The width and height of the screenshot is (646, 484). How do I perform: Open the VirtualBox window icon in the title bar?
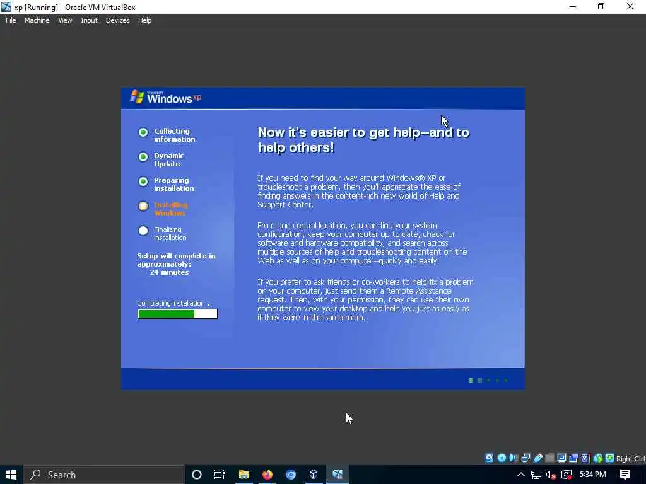pyautogui.click(x=6, y=7)
